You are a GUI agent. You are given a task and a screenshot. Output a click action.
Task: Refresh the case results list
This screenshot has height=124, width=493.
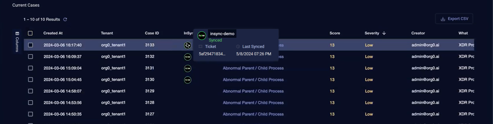coord(65,19)
